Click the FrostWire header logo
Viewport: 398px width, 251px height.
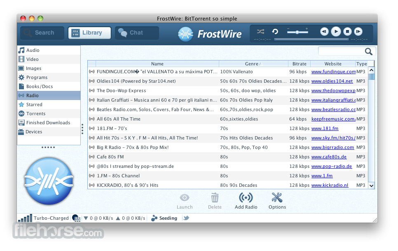click(210, 34)
